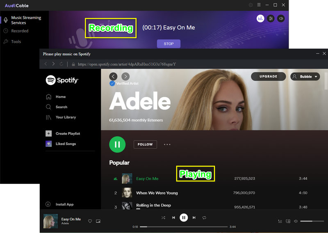Reload the Spotify web page
Image resolution: width=328 pixels, height=233 pixels.
point(61,64)
